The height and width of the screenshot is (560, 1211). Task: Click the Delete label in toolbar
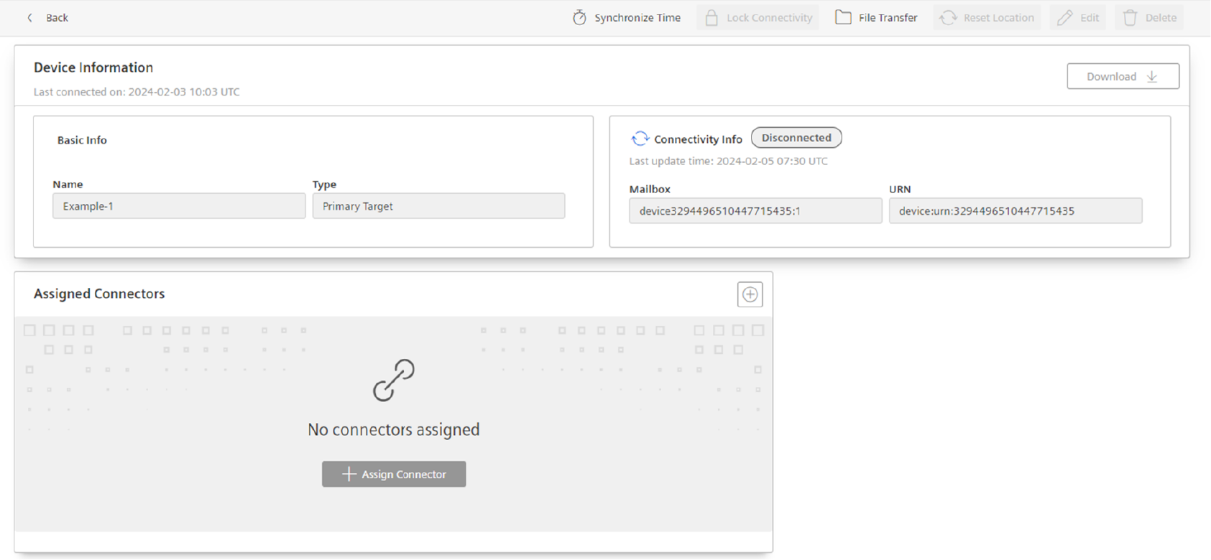click(1161, 18)
